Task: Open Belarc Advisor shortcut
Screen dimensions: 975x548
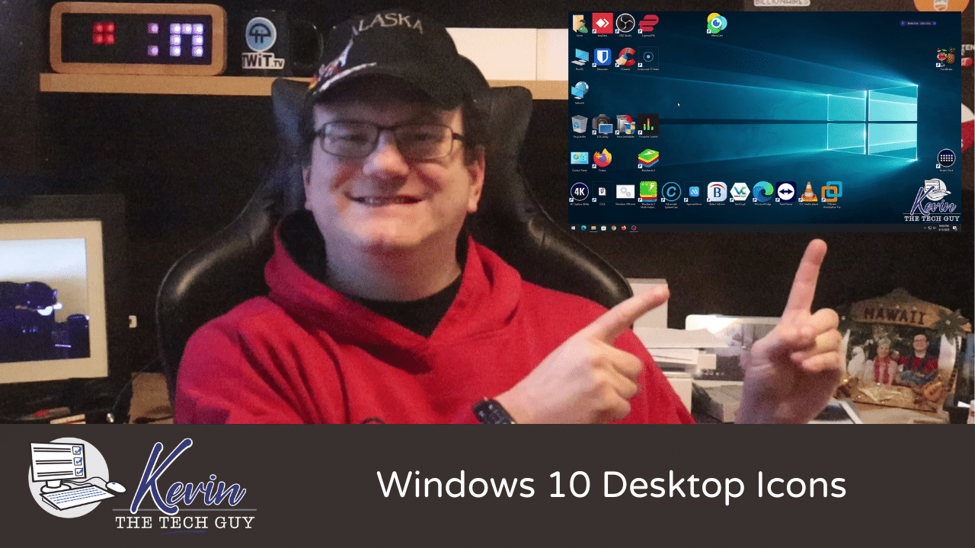Action: click(717, 193)
